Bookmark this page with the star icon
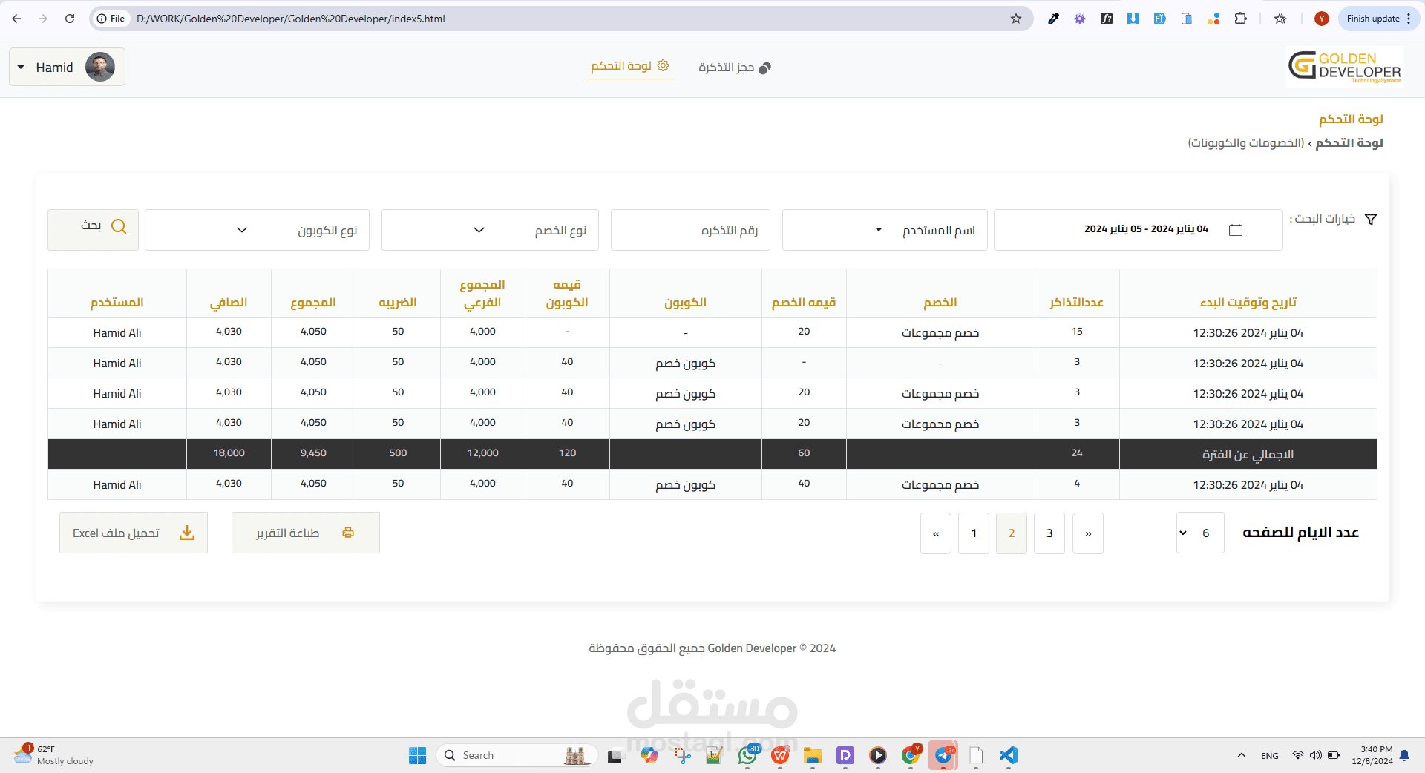Viewport: 1425px width, 773px height. (1016, 19)
